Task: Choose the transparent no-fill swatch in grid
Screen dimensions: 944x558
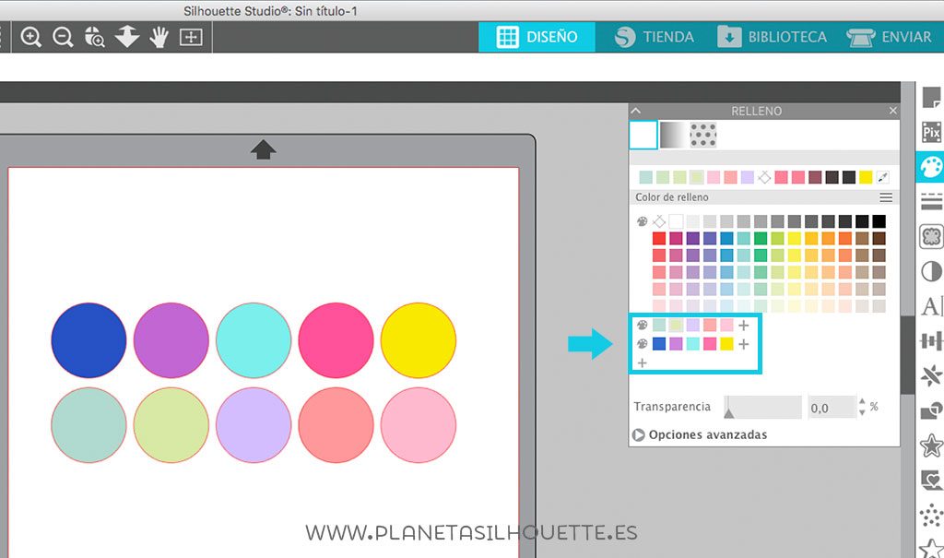Action: [659, 221]
